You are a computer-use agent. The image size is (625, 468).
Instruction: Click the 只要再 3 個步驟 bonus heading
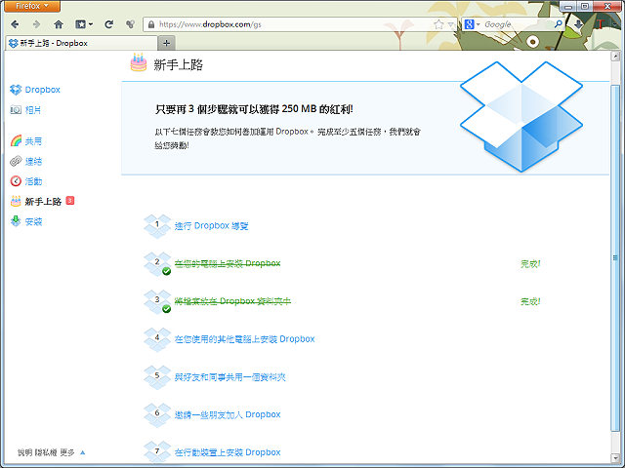[x=254, y=109]
